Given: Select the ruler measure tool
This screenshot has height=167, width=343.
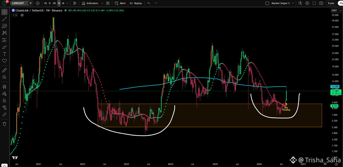Looking at the screenshot, I should tap(5, 70).
